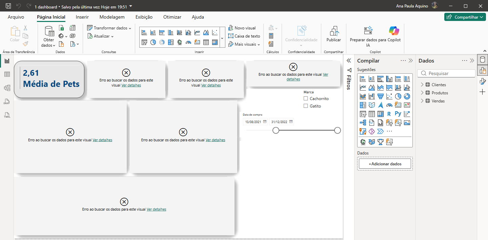Viewport: 488px width, 240px height.
Task: Open Atualizar dropdown arrow
Action: 112,37
